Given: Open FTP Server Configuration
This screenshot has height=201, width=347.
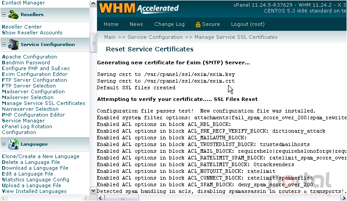Looking at the screenshot, I should coord(34,80).
